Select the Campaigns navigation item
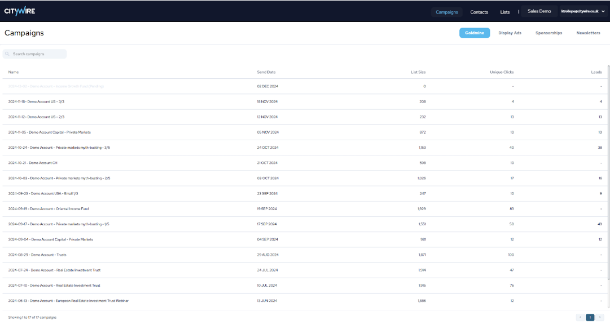Image resolution: width=610 pixels, height=325 pixels. coord(447,12)
